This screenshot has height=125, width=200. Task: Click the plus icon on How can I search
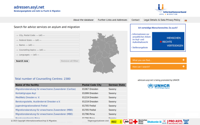click(183, 66)
